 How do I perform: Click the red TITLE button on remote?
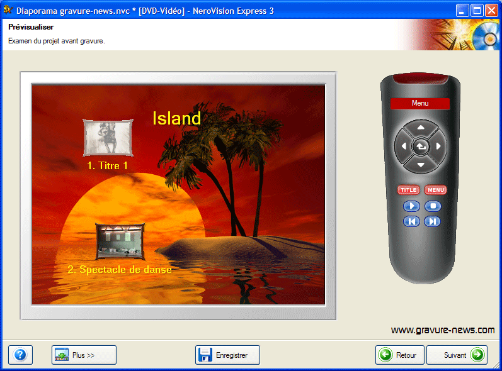coord(409,190)
